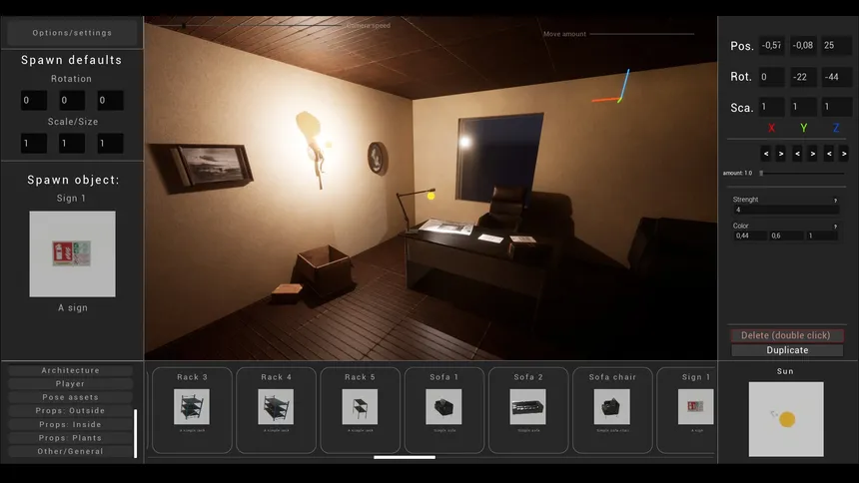
Task: Click the yellow light gizmo in viewport
Action: coord(431,196)
